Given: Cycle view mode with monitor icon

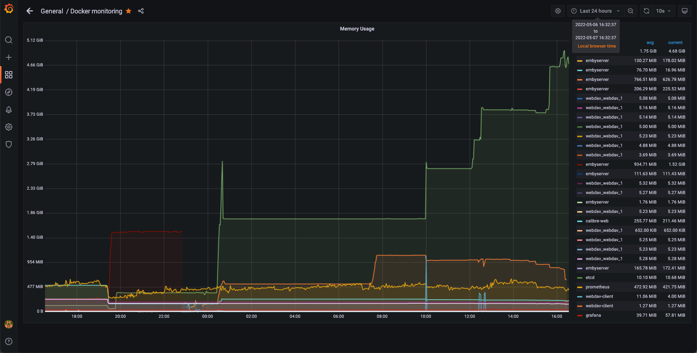Looking at the screenshot, I should tap(685, 11).
